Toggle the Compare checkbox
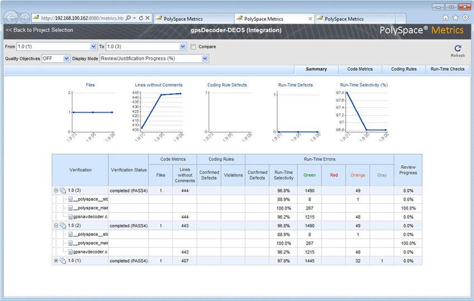 pos(193,47)
